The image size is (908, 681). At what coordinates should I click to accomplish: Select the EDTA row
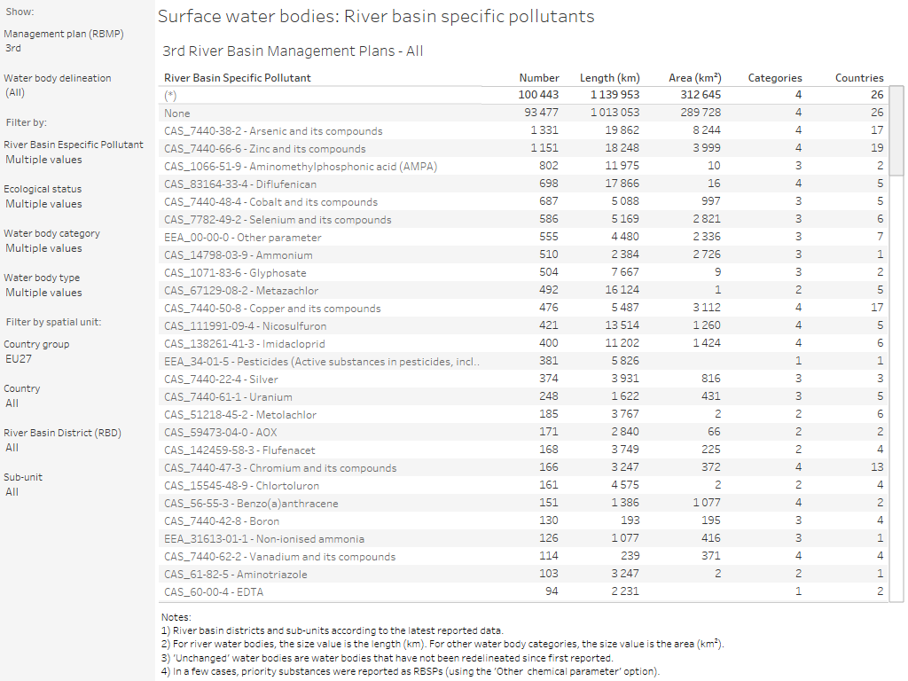(523, 591)
